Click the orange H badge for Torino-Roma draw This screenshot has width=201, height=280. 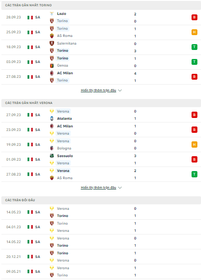tap(194, 32)
